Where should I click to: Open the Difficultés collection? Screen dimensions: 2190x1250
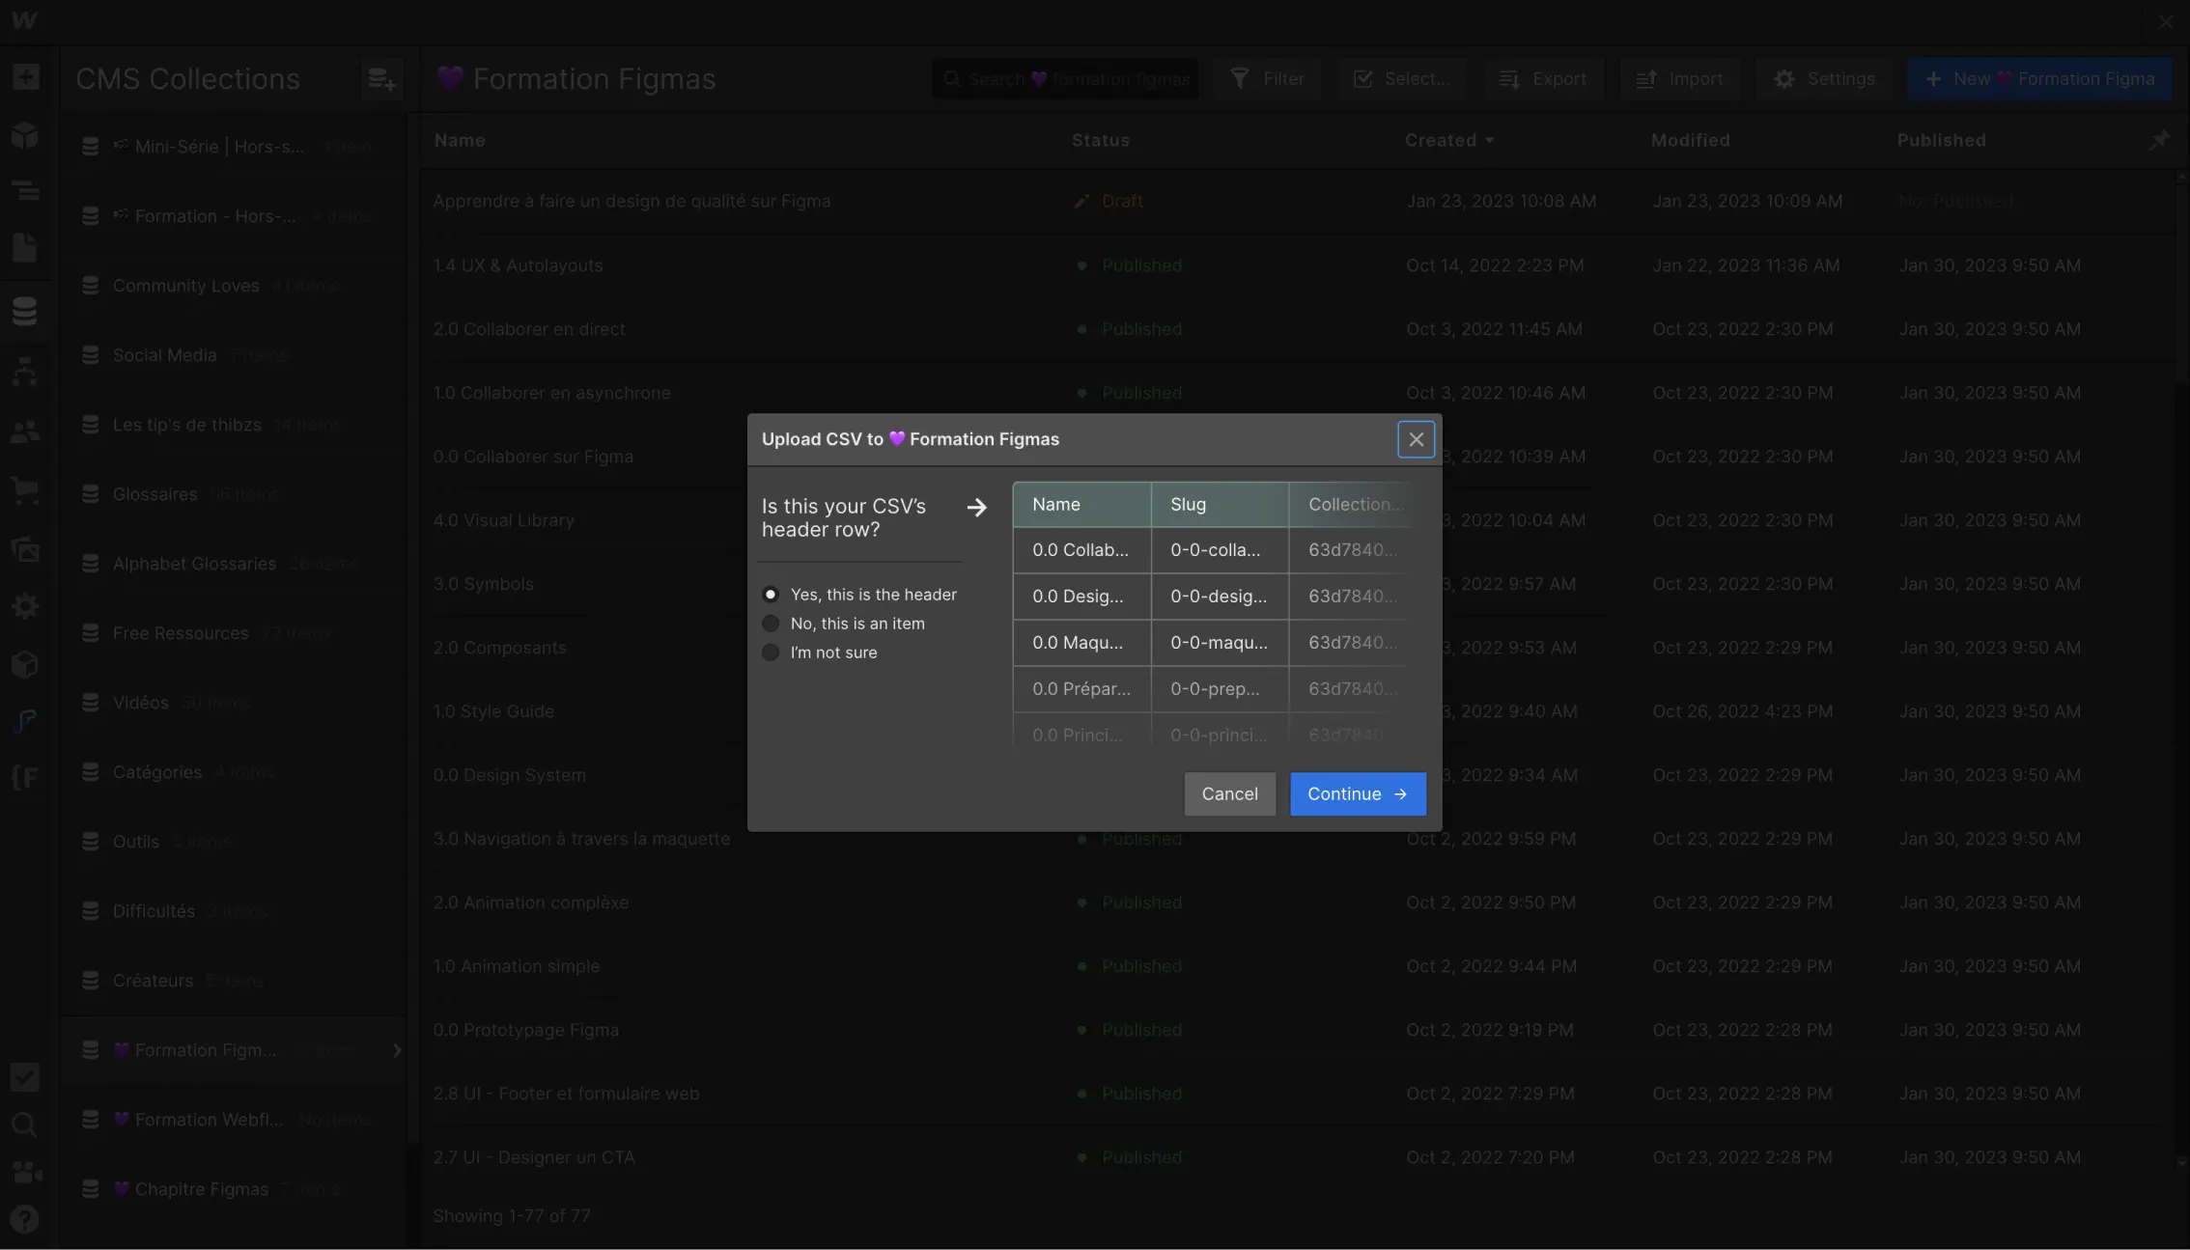[x=232, y=911]
